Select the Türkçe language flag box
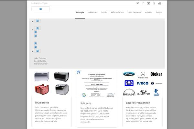The image size is (194, 129). point(41,3)
